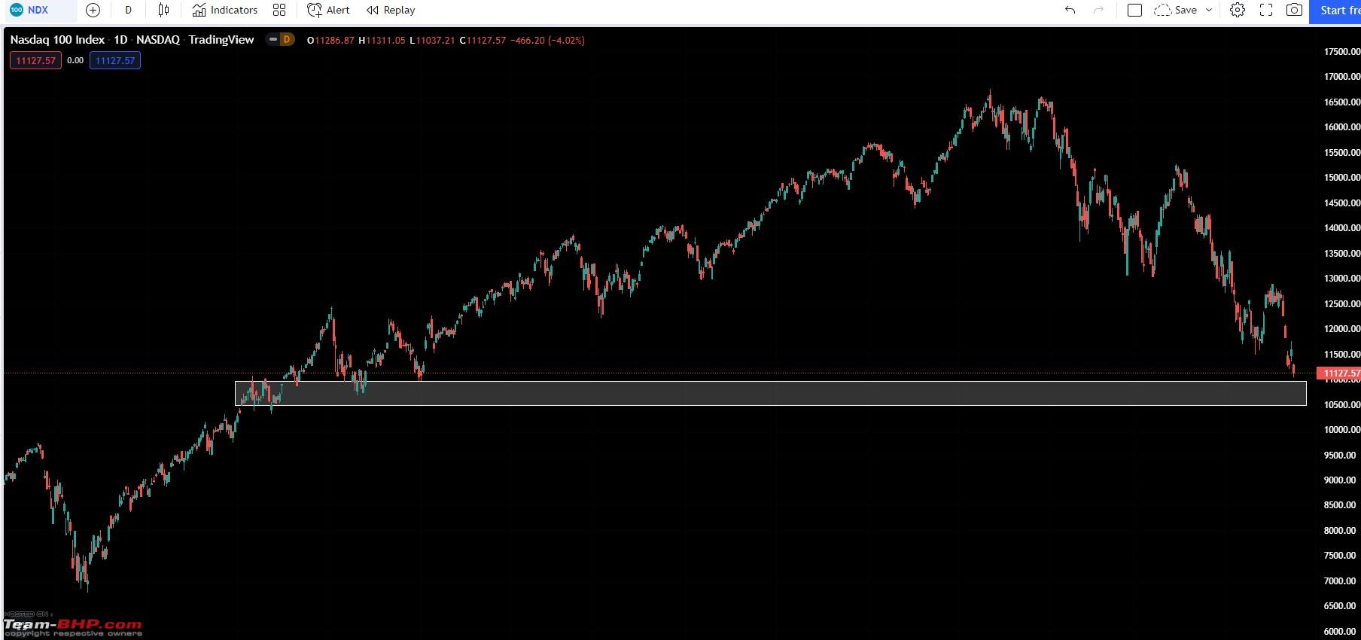This screenshot has width=1361, height=640.
Task: Undo the last chart action
Action: 1070,10
